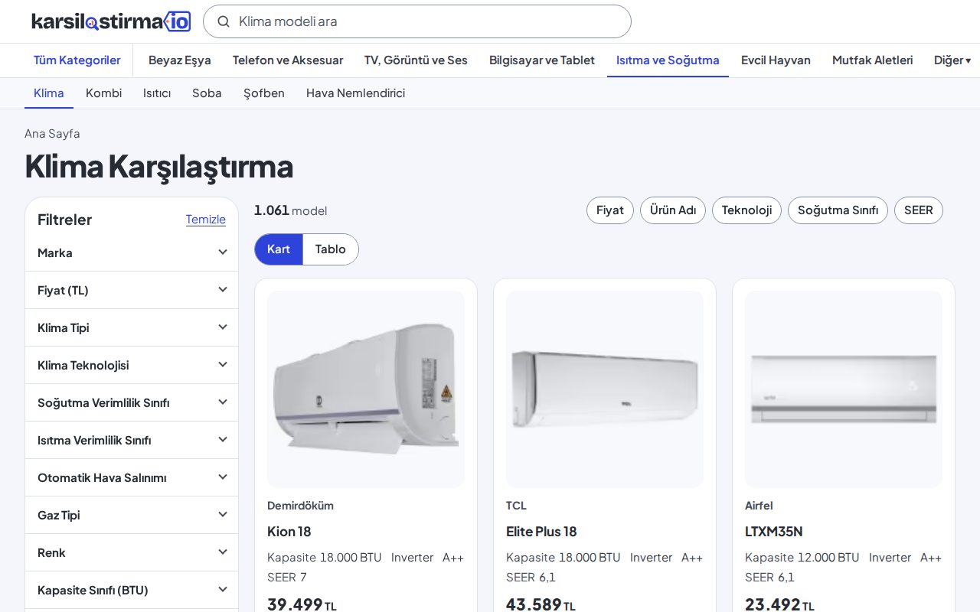Viewport: 980px width, 612px height.
Task: Expand the Klima Tipi filter
Action: (x=132, y=327)
